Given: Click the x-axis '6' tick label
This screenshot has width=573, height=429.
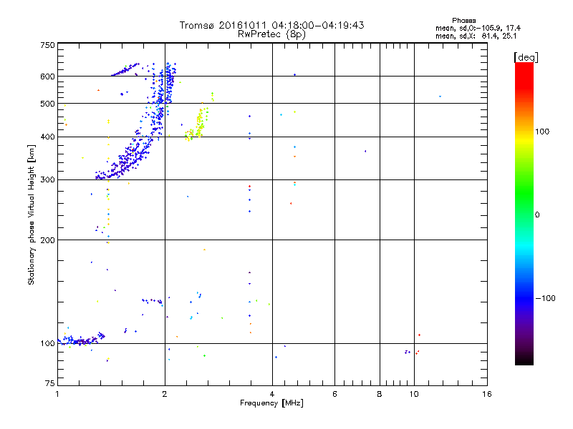Looking at the screenshot, I should 334,394.
